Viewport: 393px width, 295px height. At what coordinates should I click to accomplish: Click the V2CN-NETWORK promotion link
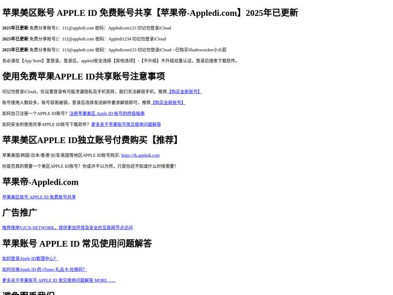[68, 228]
